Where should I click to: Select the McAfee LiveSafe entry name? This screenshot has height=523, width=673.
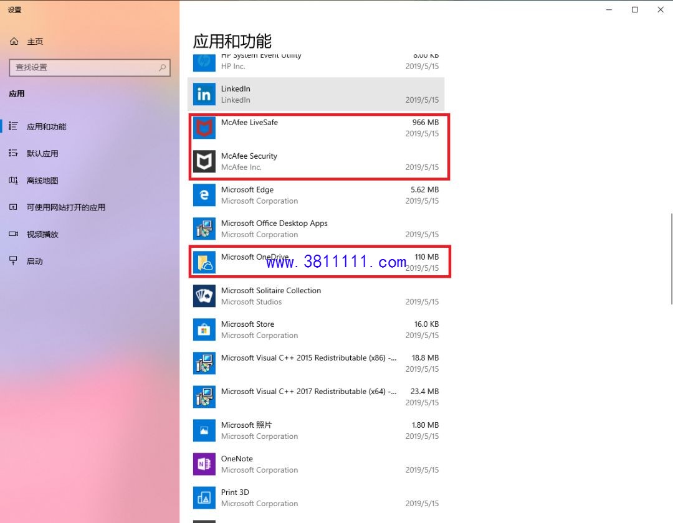(249, 122)
